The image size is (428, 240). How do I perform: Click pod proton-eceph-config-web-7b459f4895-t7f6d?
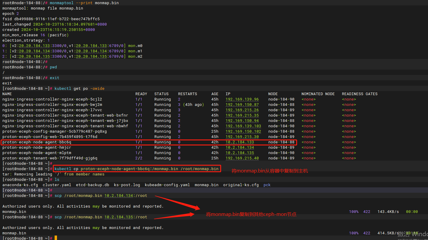(50, 137)
